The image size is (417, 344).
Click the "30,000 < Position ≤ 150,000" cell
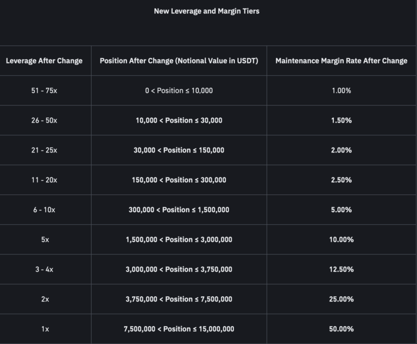179,150
